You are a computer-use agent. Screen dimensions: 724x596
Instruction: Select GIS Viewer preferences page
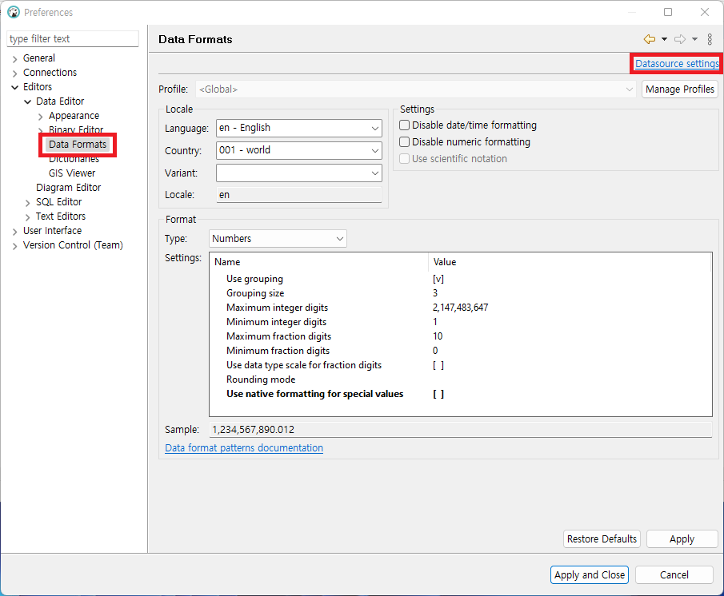tap(72, 173)
